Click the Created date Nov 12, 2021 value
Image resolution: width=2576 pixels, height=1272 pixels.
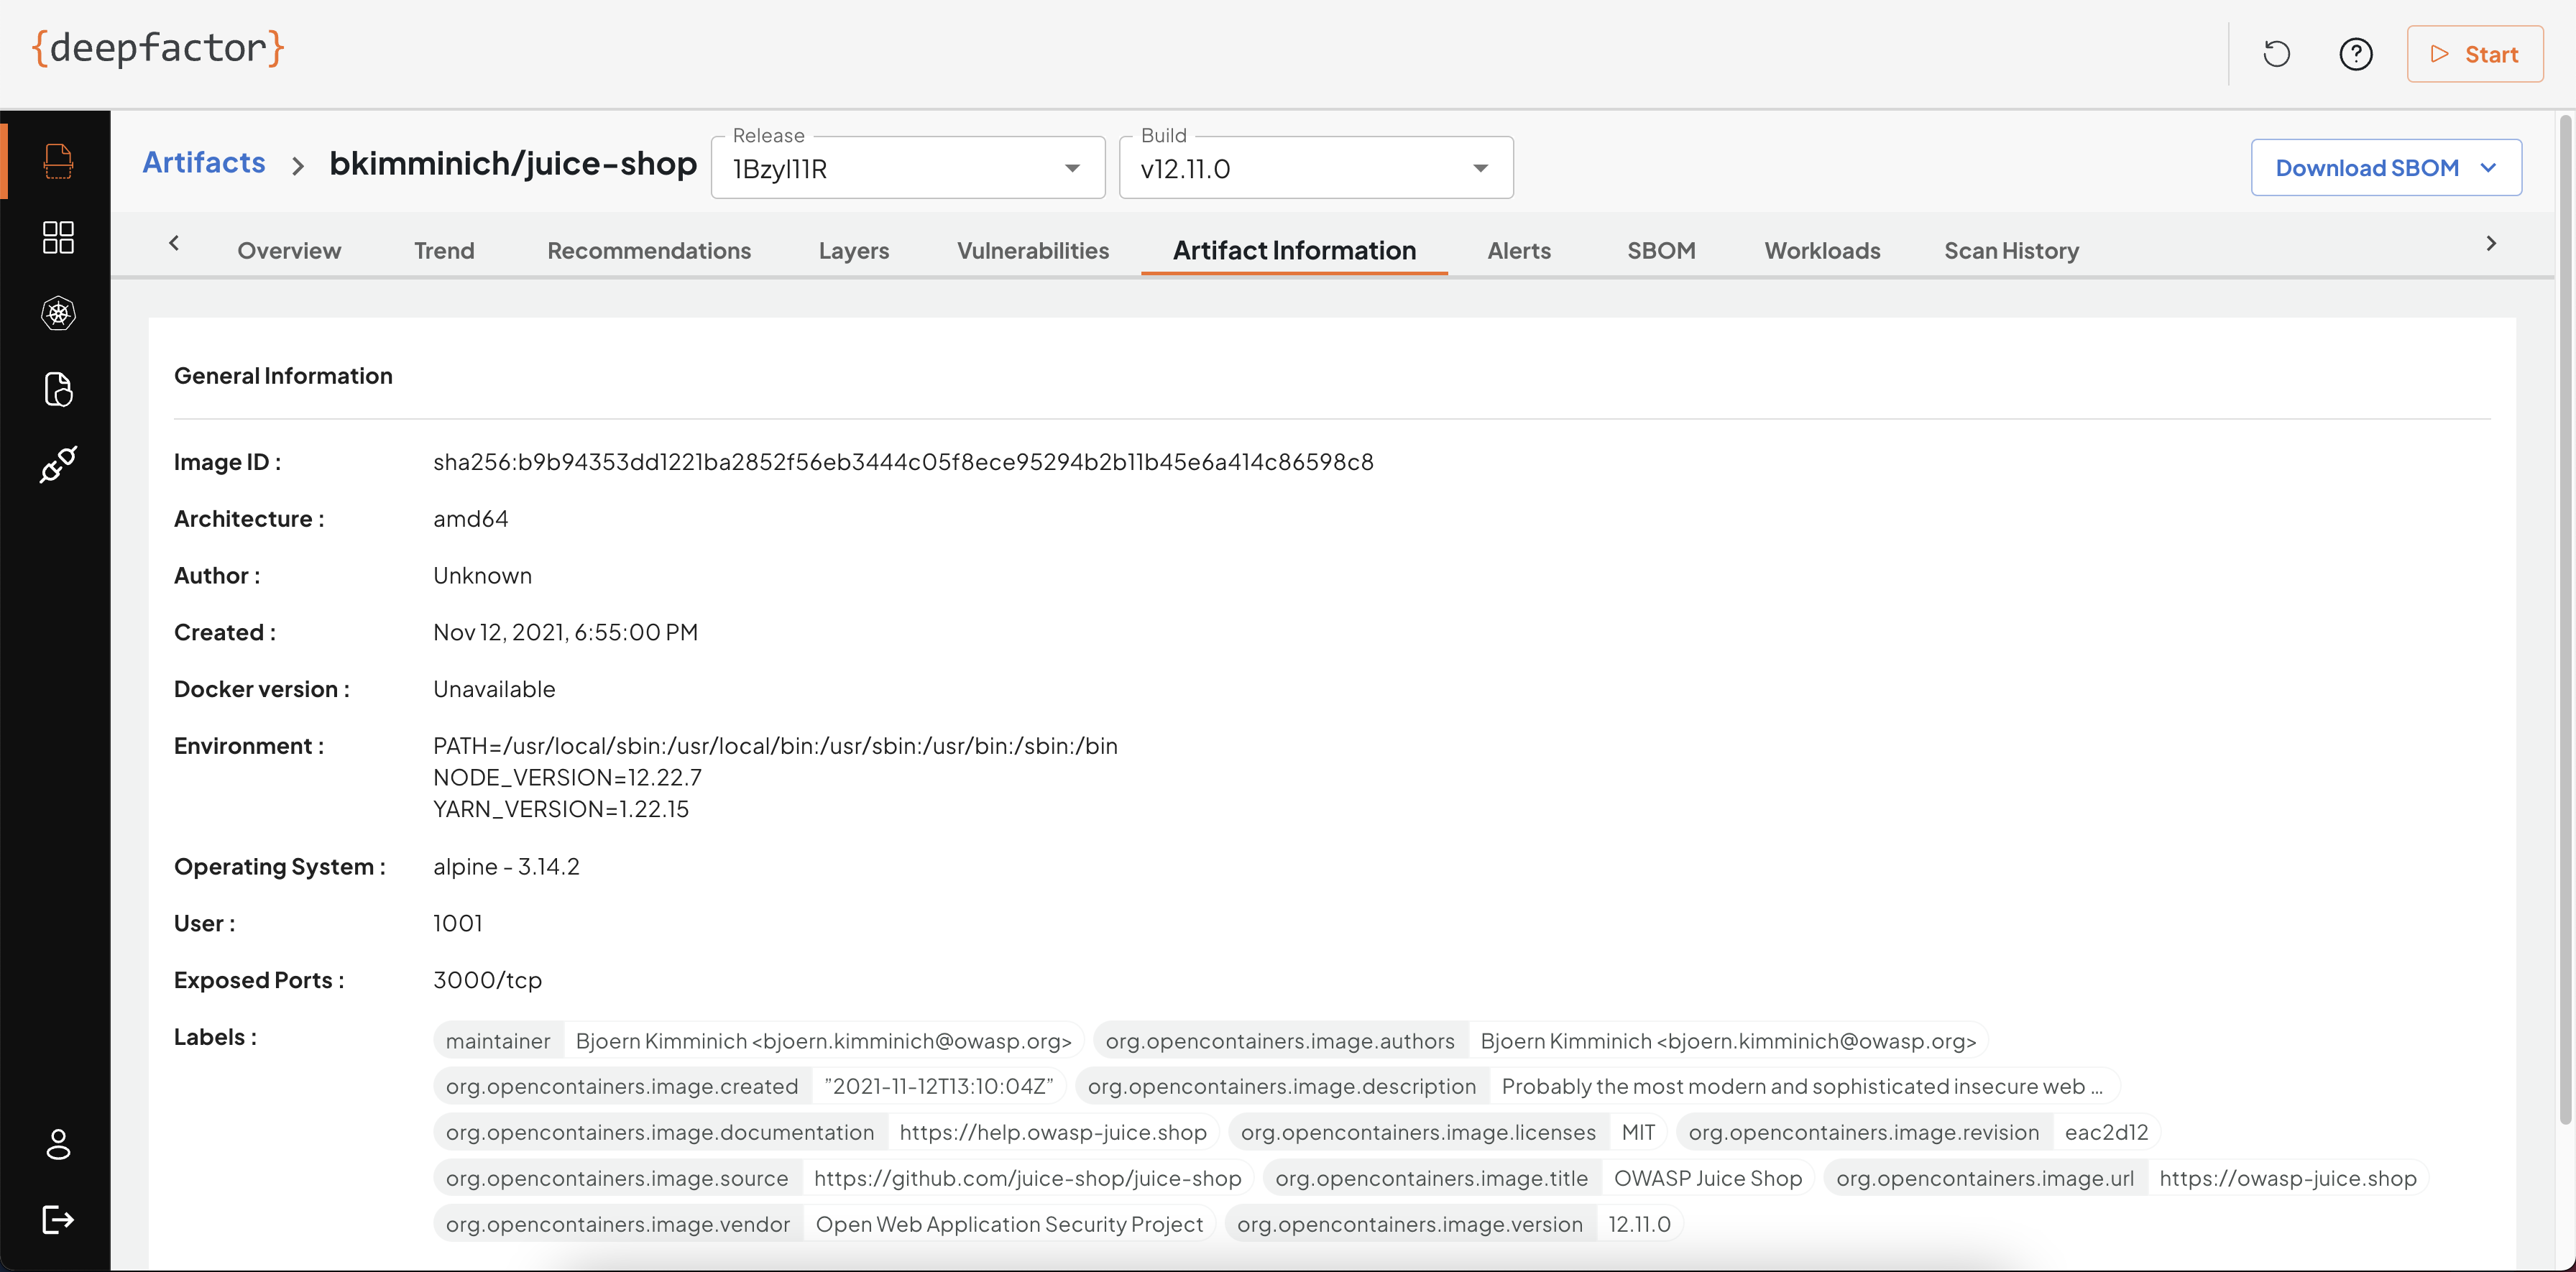565,632
